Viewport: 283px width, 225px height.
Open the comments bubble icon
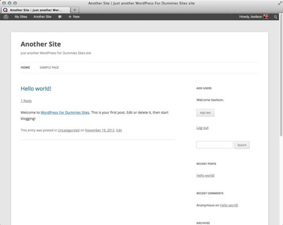click(x=60, y=17)
